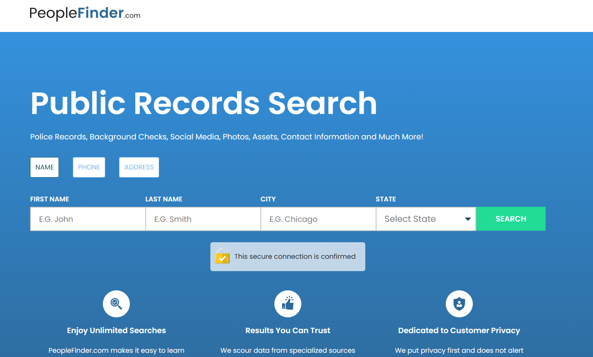
Task: Click the checkmark inside the padlock icon
Action: point(223,258)
